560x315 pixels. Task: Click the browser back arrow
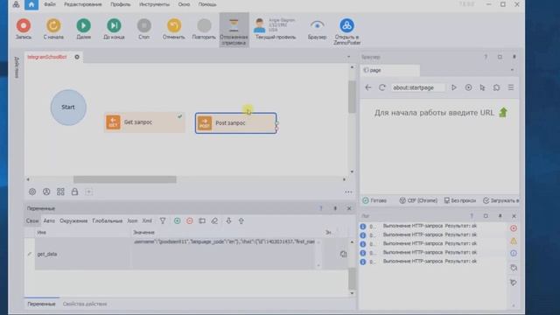(368, 87)
